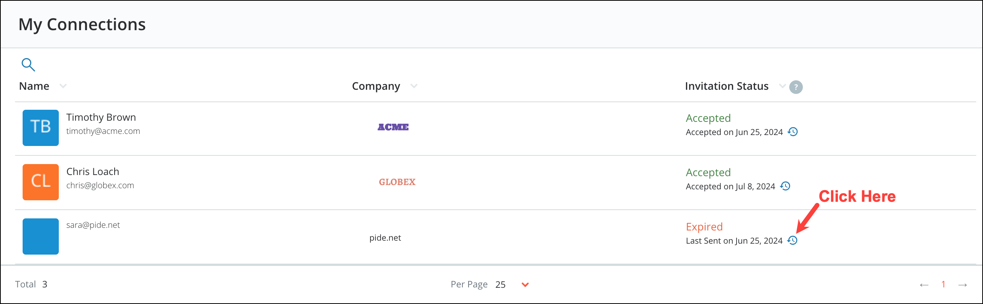Click the blank avatar for sara@pide.net

tap(40, 236)
